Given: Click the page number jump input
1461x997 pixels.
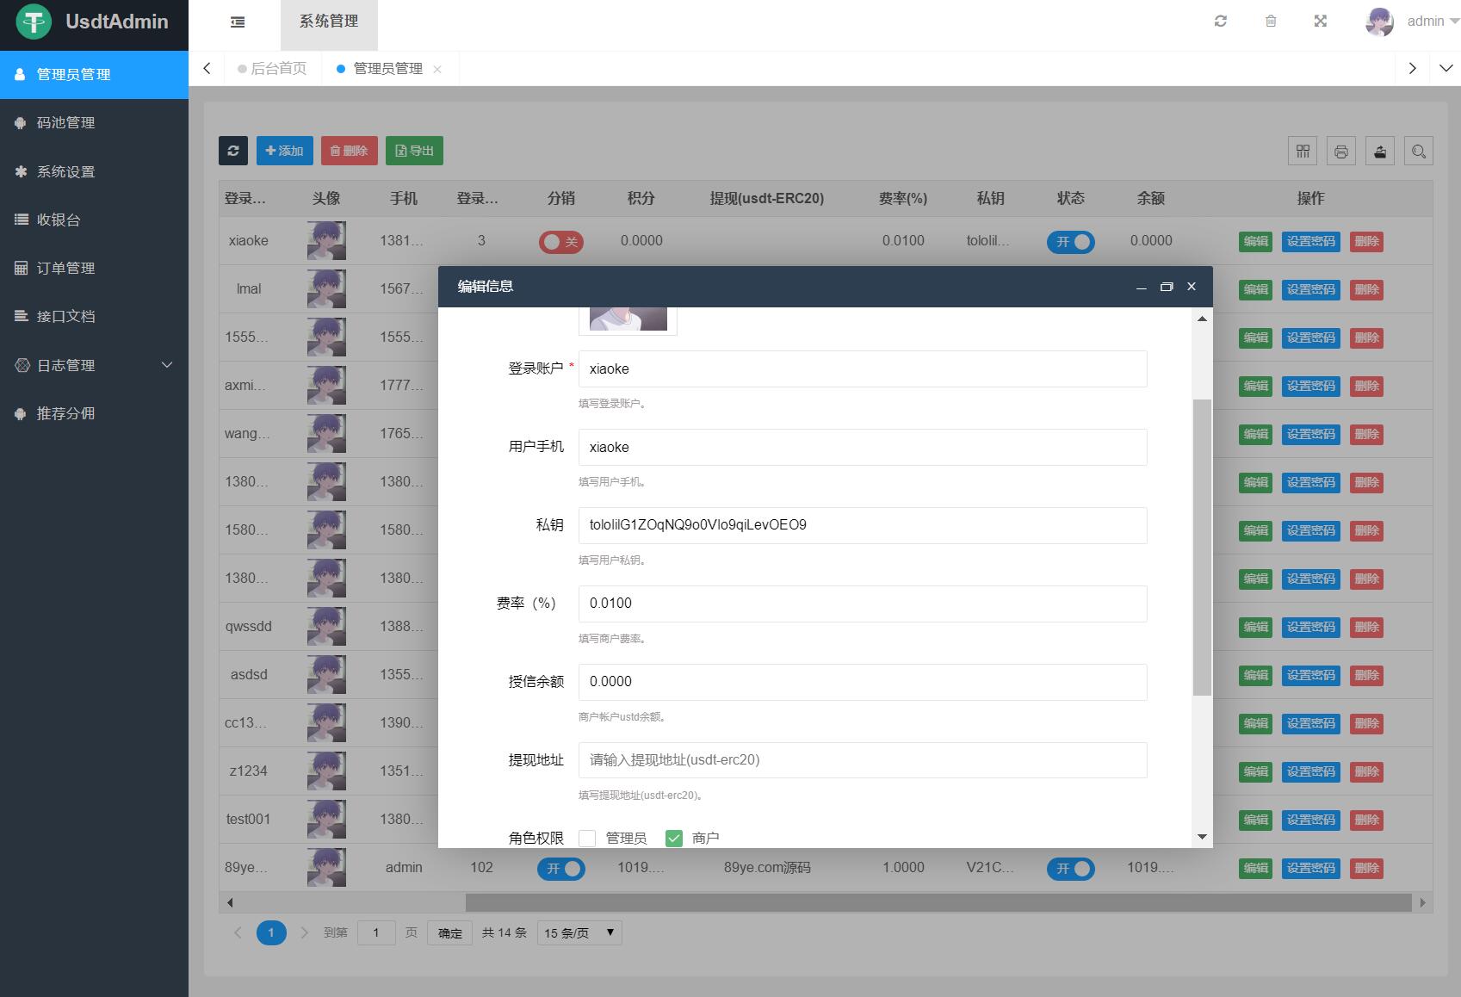Looking at the screenshot, I should [x=376, y=932].
